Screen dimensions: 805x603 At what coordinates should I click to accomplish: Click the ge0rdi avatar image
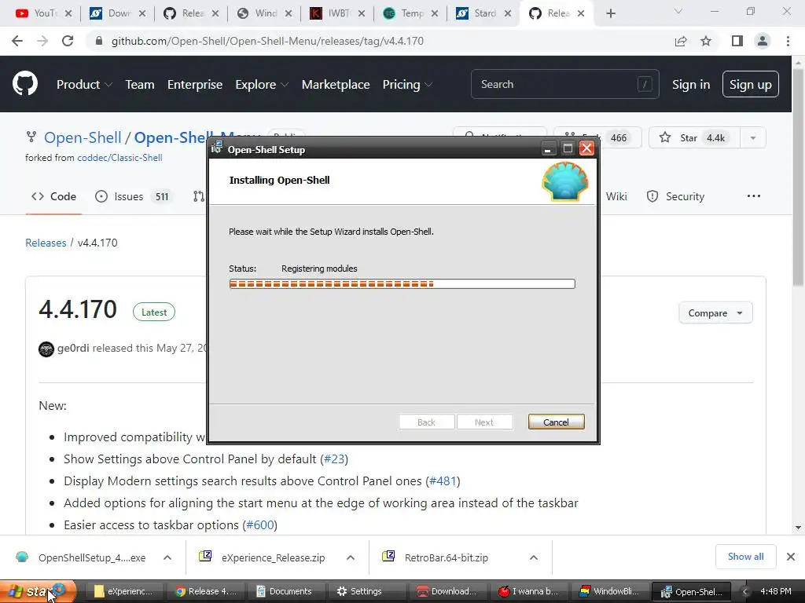click(46, 349)
